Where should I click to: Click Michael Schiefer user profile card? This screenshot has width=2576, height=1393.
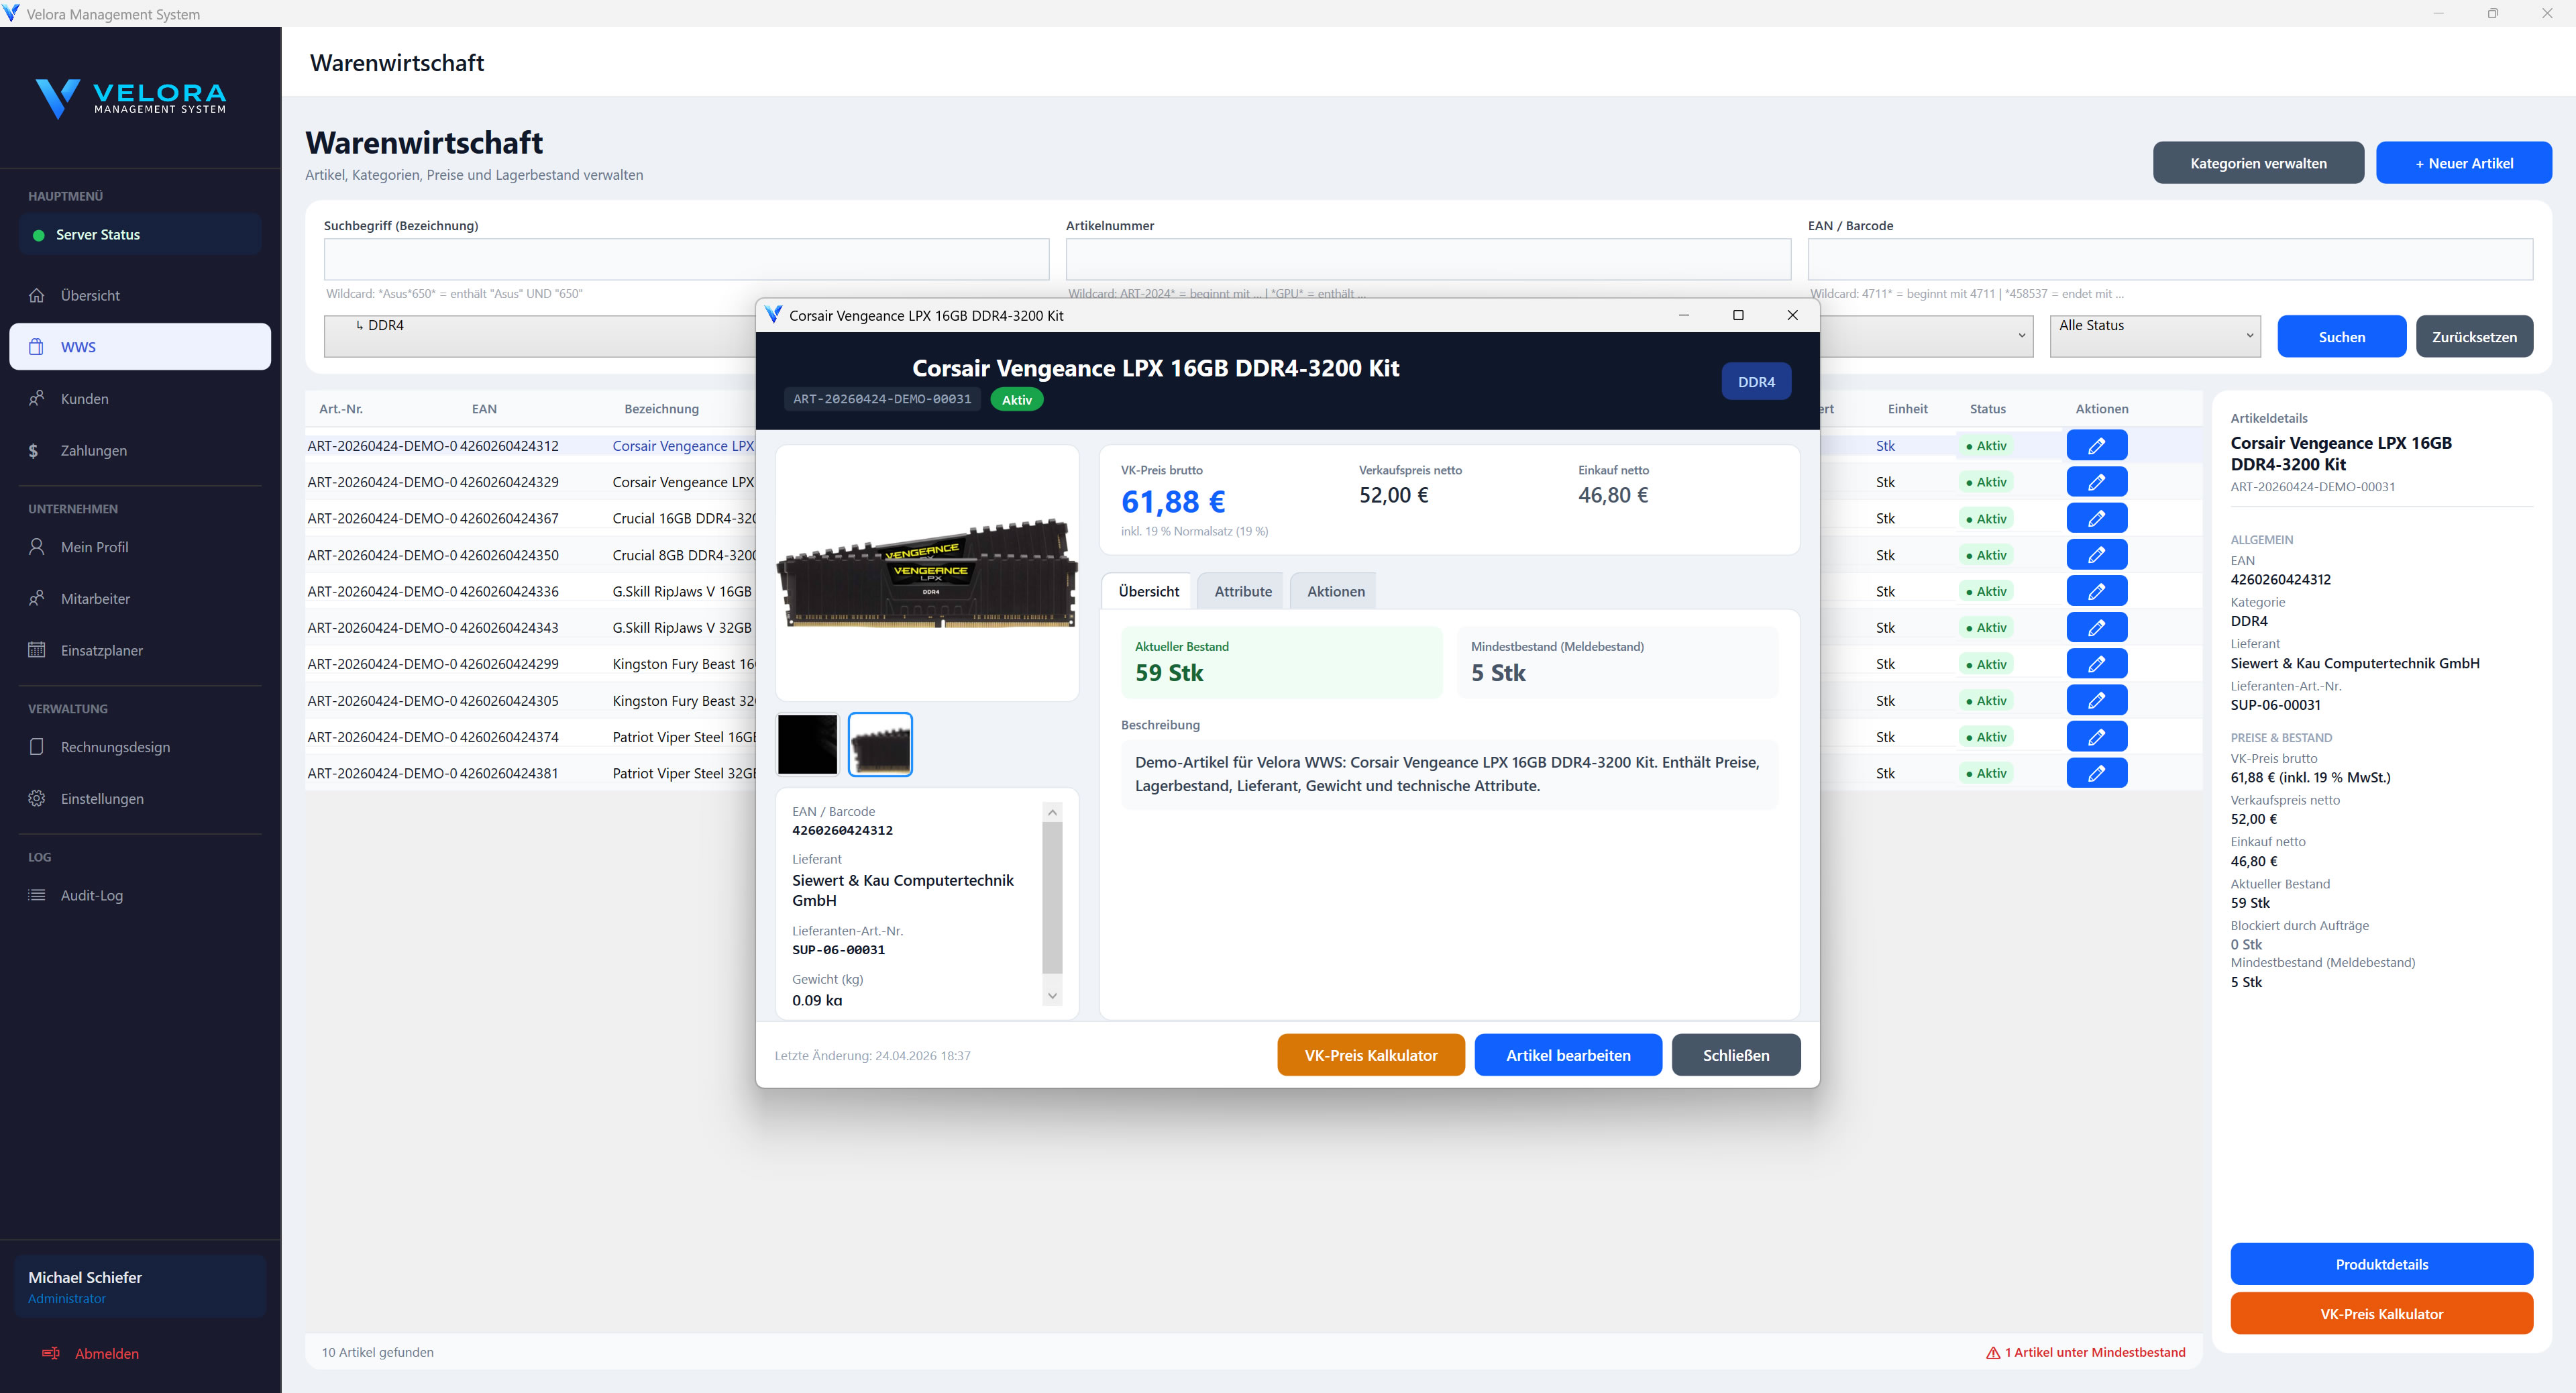(140, 1286)
